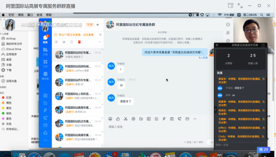Click the live broadcast groups banner link

pyautogui.click(x=76, y=35)
